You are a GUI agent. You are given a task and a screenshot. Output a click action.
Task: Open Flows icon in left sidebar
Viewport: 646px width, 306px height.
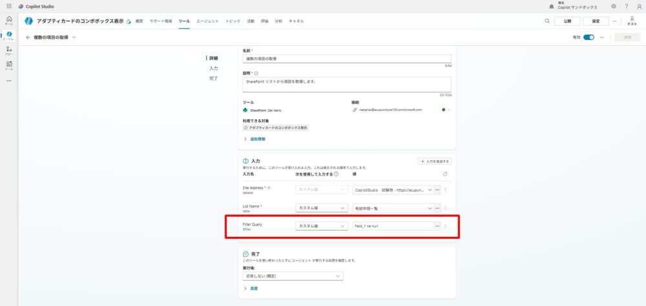9,50
